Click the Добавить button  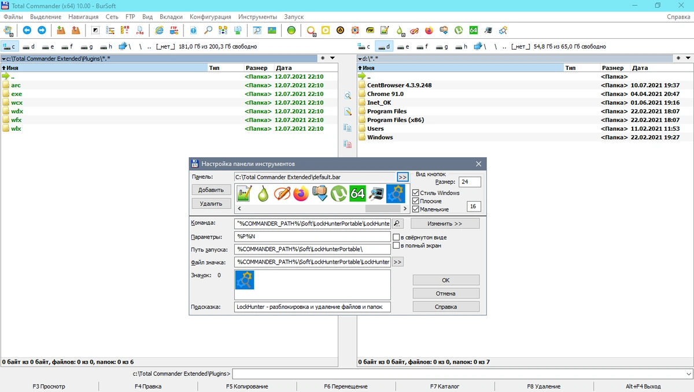point(211,190)
